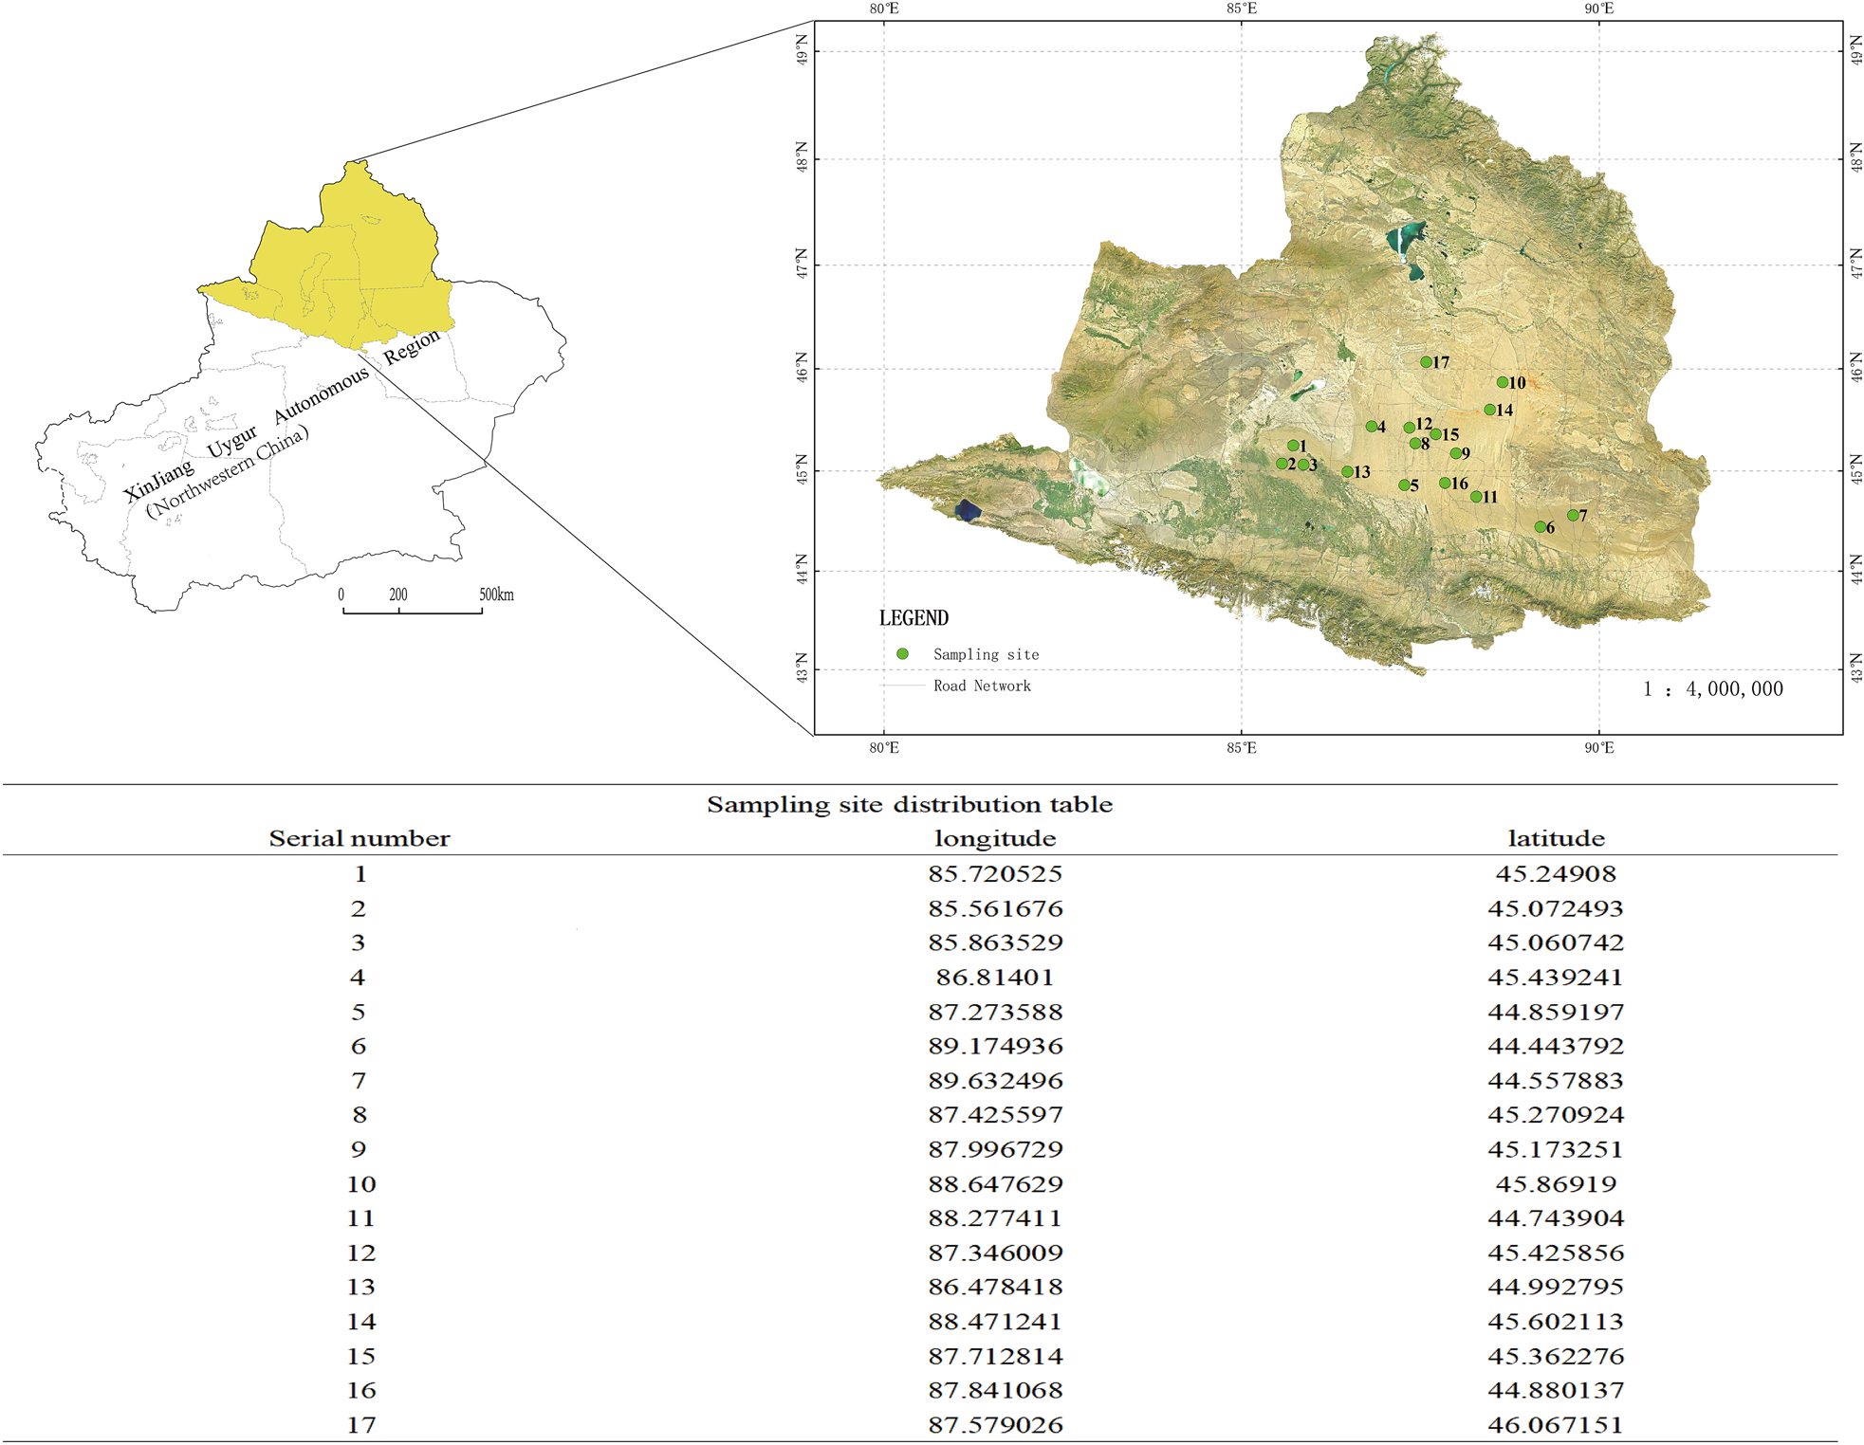Screen dimensions: 1864x1445
Task: Click the longitude column header
Action: pyautogui.click(x=994, y=838)
